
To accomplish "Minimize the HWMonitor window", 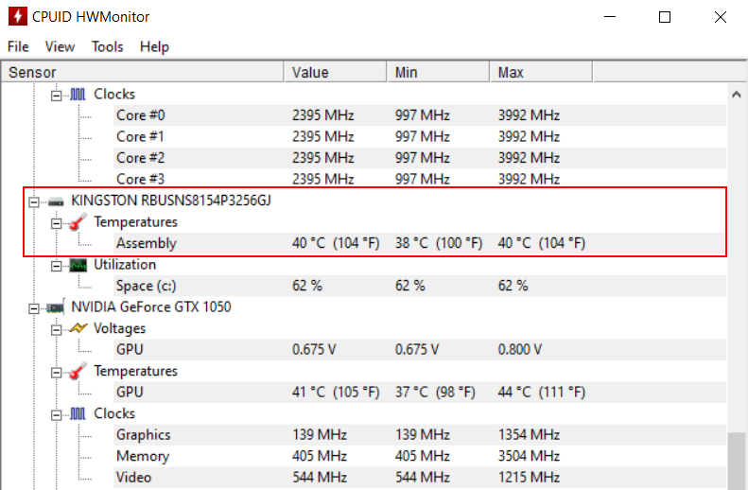I will pos(610,17).
